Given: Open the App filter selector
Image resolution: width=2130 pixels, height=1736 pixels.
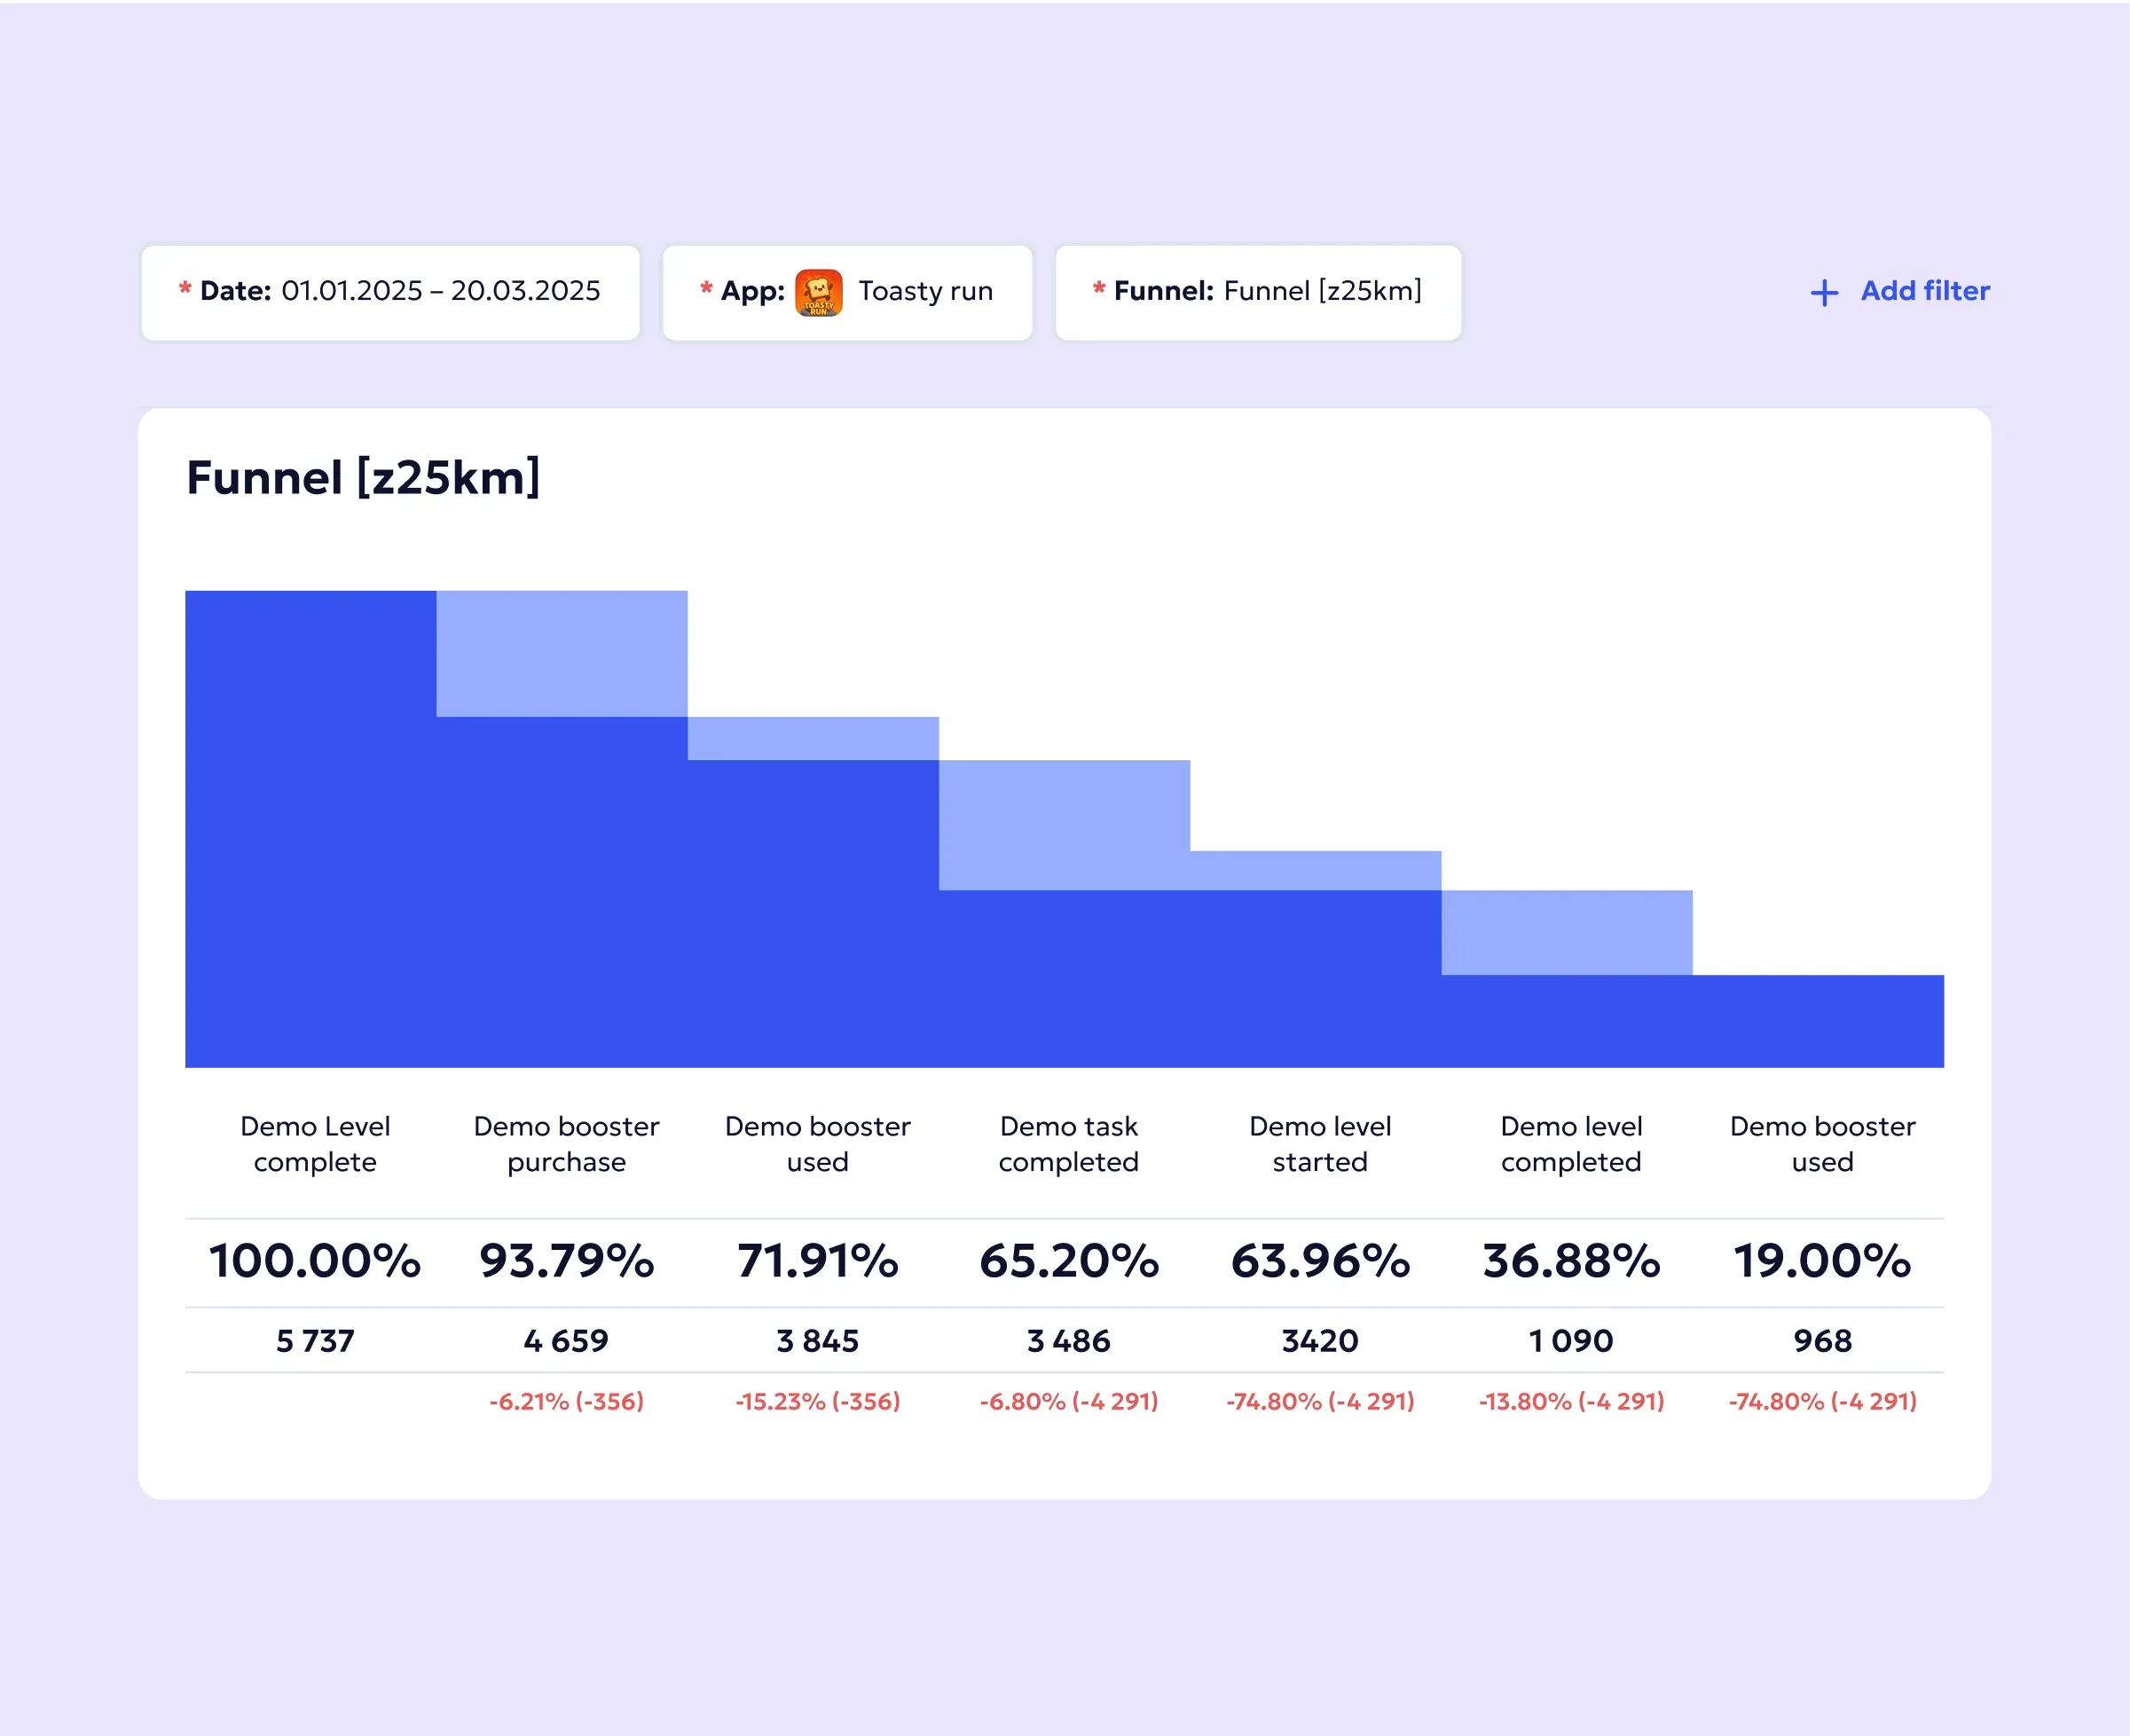Looking at the screenshot, I should (x=847, y=292).
